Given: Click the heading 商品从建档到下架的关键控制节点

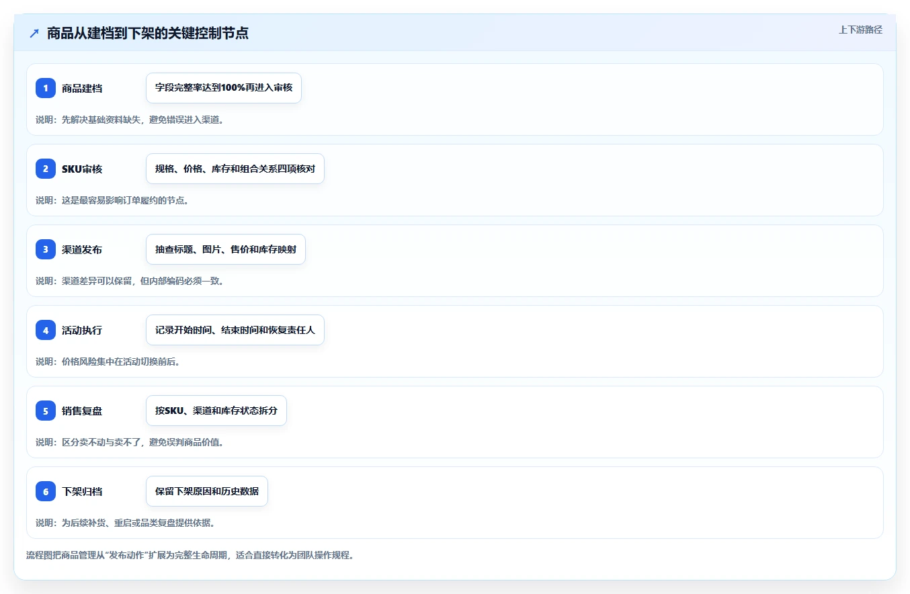Looking at the screenshot, I should click(x=148, y=33).
